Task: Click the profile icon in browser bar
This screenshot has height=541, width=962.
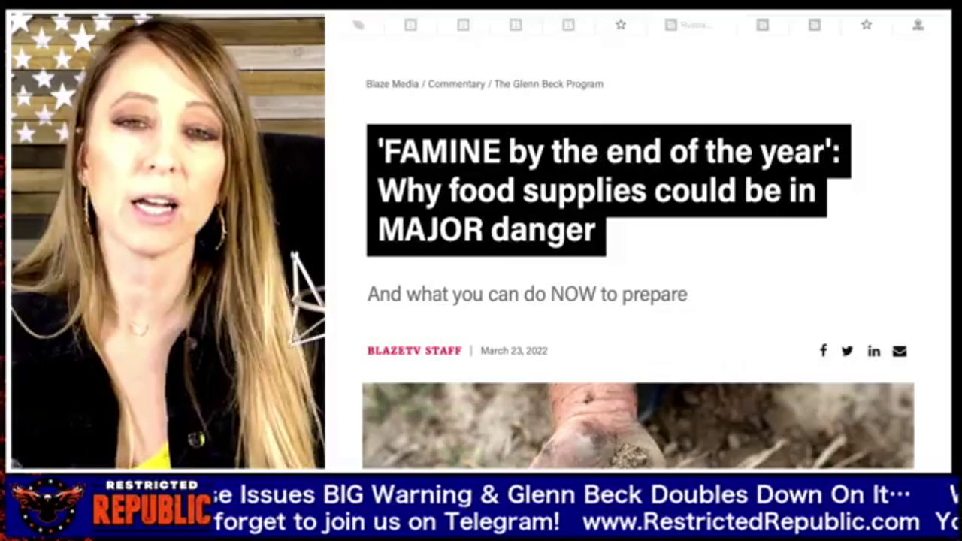Action: 918,25
